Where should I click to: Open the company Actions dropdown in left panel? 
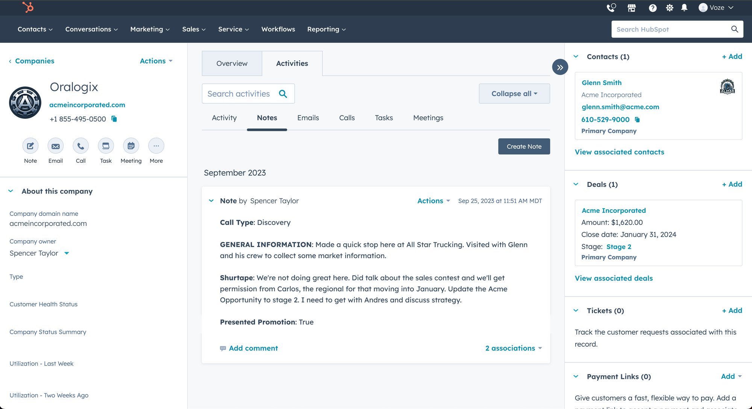coord(156,61)
